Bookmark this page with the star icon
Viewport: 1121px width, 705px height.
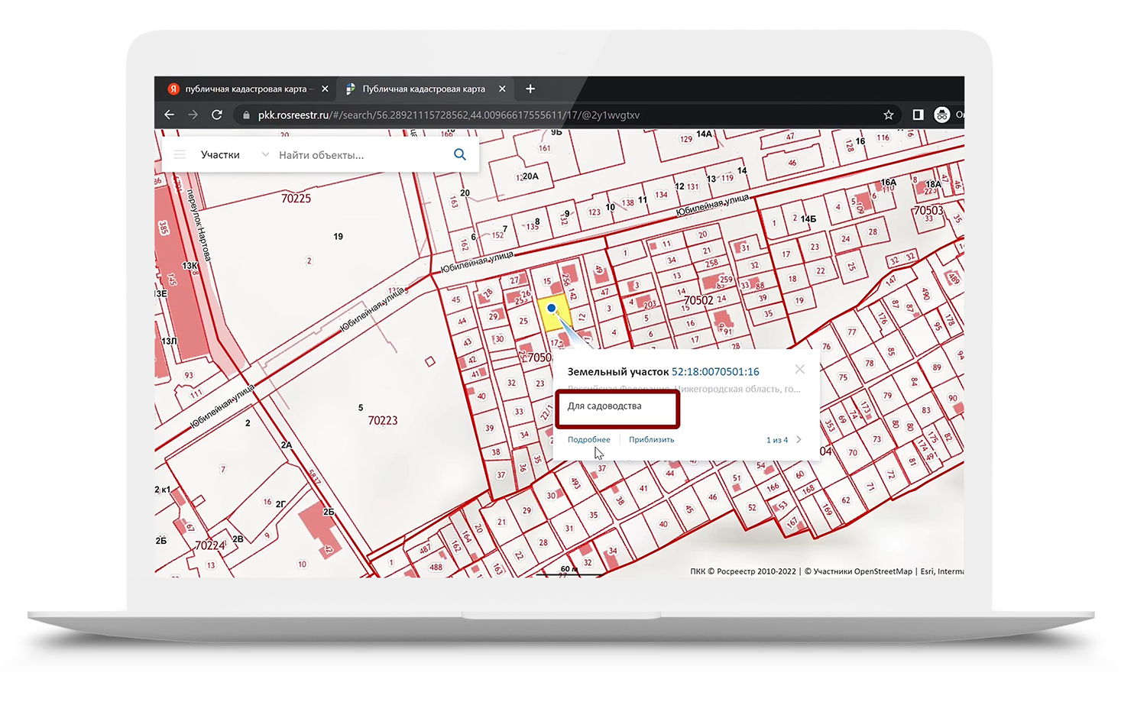(888, 115)
